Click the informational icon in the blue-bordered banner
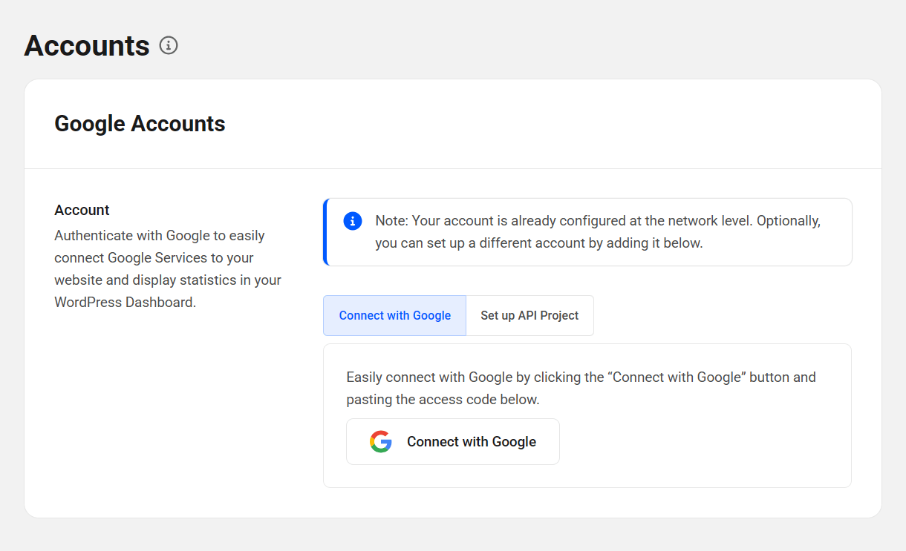Viewport: 906px width, 551px height. (x=353, y=220)
